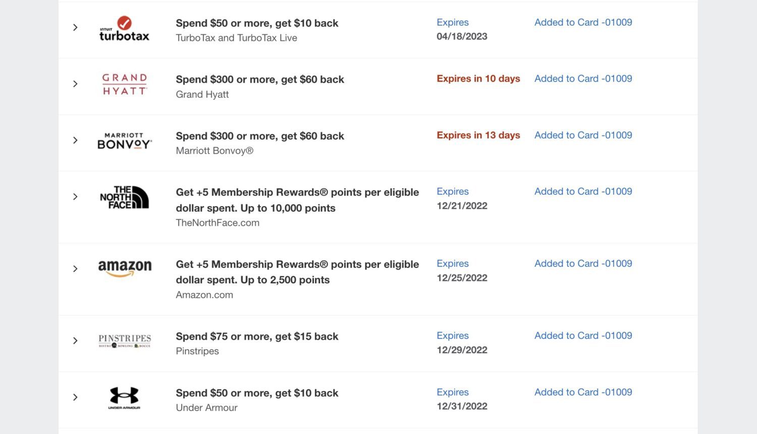
Task: Click the Amazon logo
Action: coord(124,268)
